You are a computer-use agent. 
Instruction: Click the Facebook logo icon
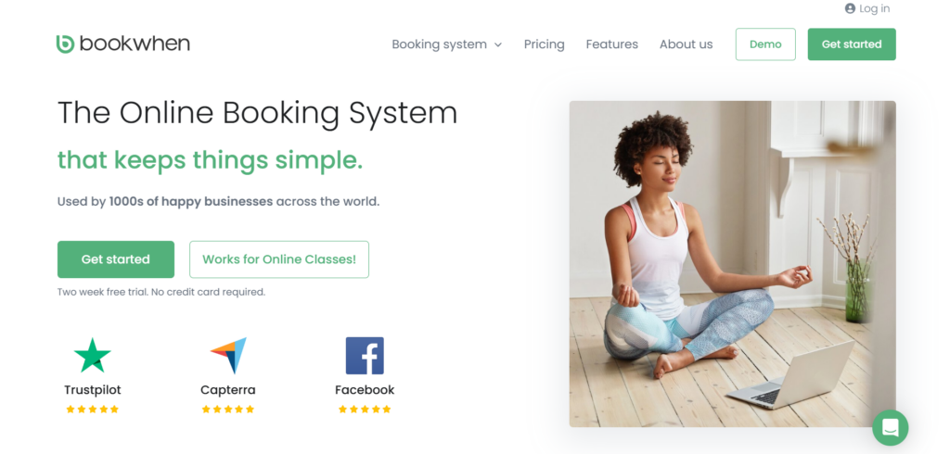click(365, 356)
